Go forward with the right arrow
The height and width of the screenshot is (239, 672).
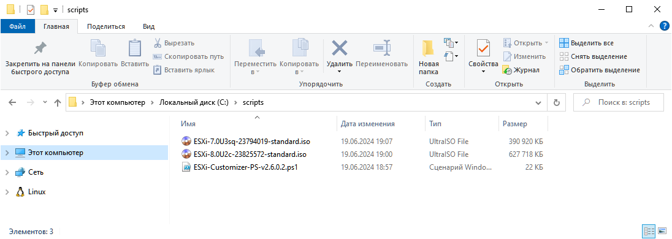tap(30, 103)
